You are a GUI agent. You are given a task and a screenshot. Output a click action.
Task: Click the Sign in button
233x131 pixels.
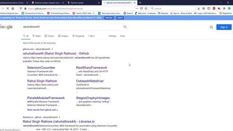(x=224, y=27)
